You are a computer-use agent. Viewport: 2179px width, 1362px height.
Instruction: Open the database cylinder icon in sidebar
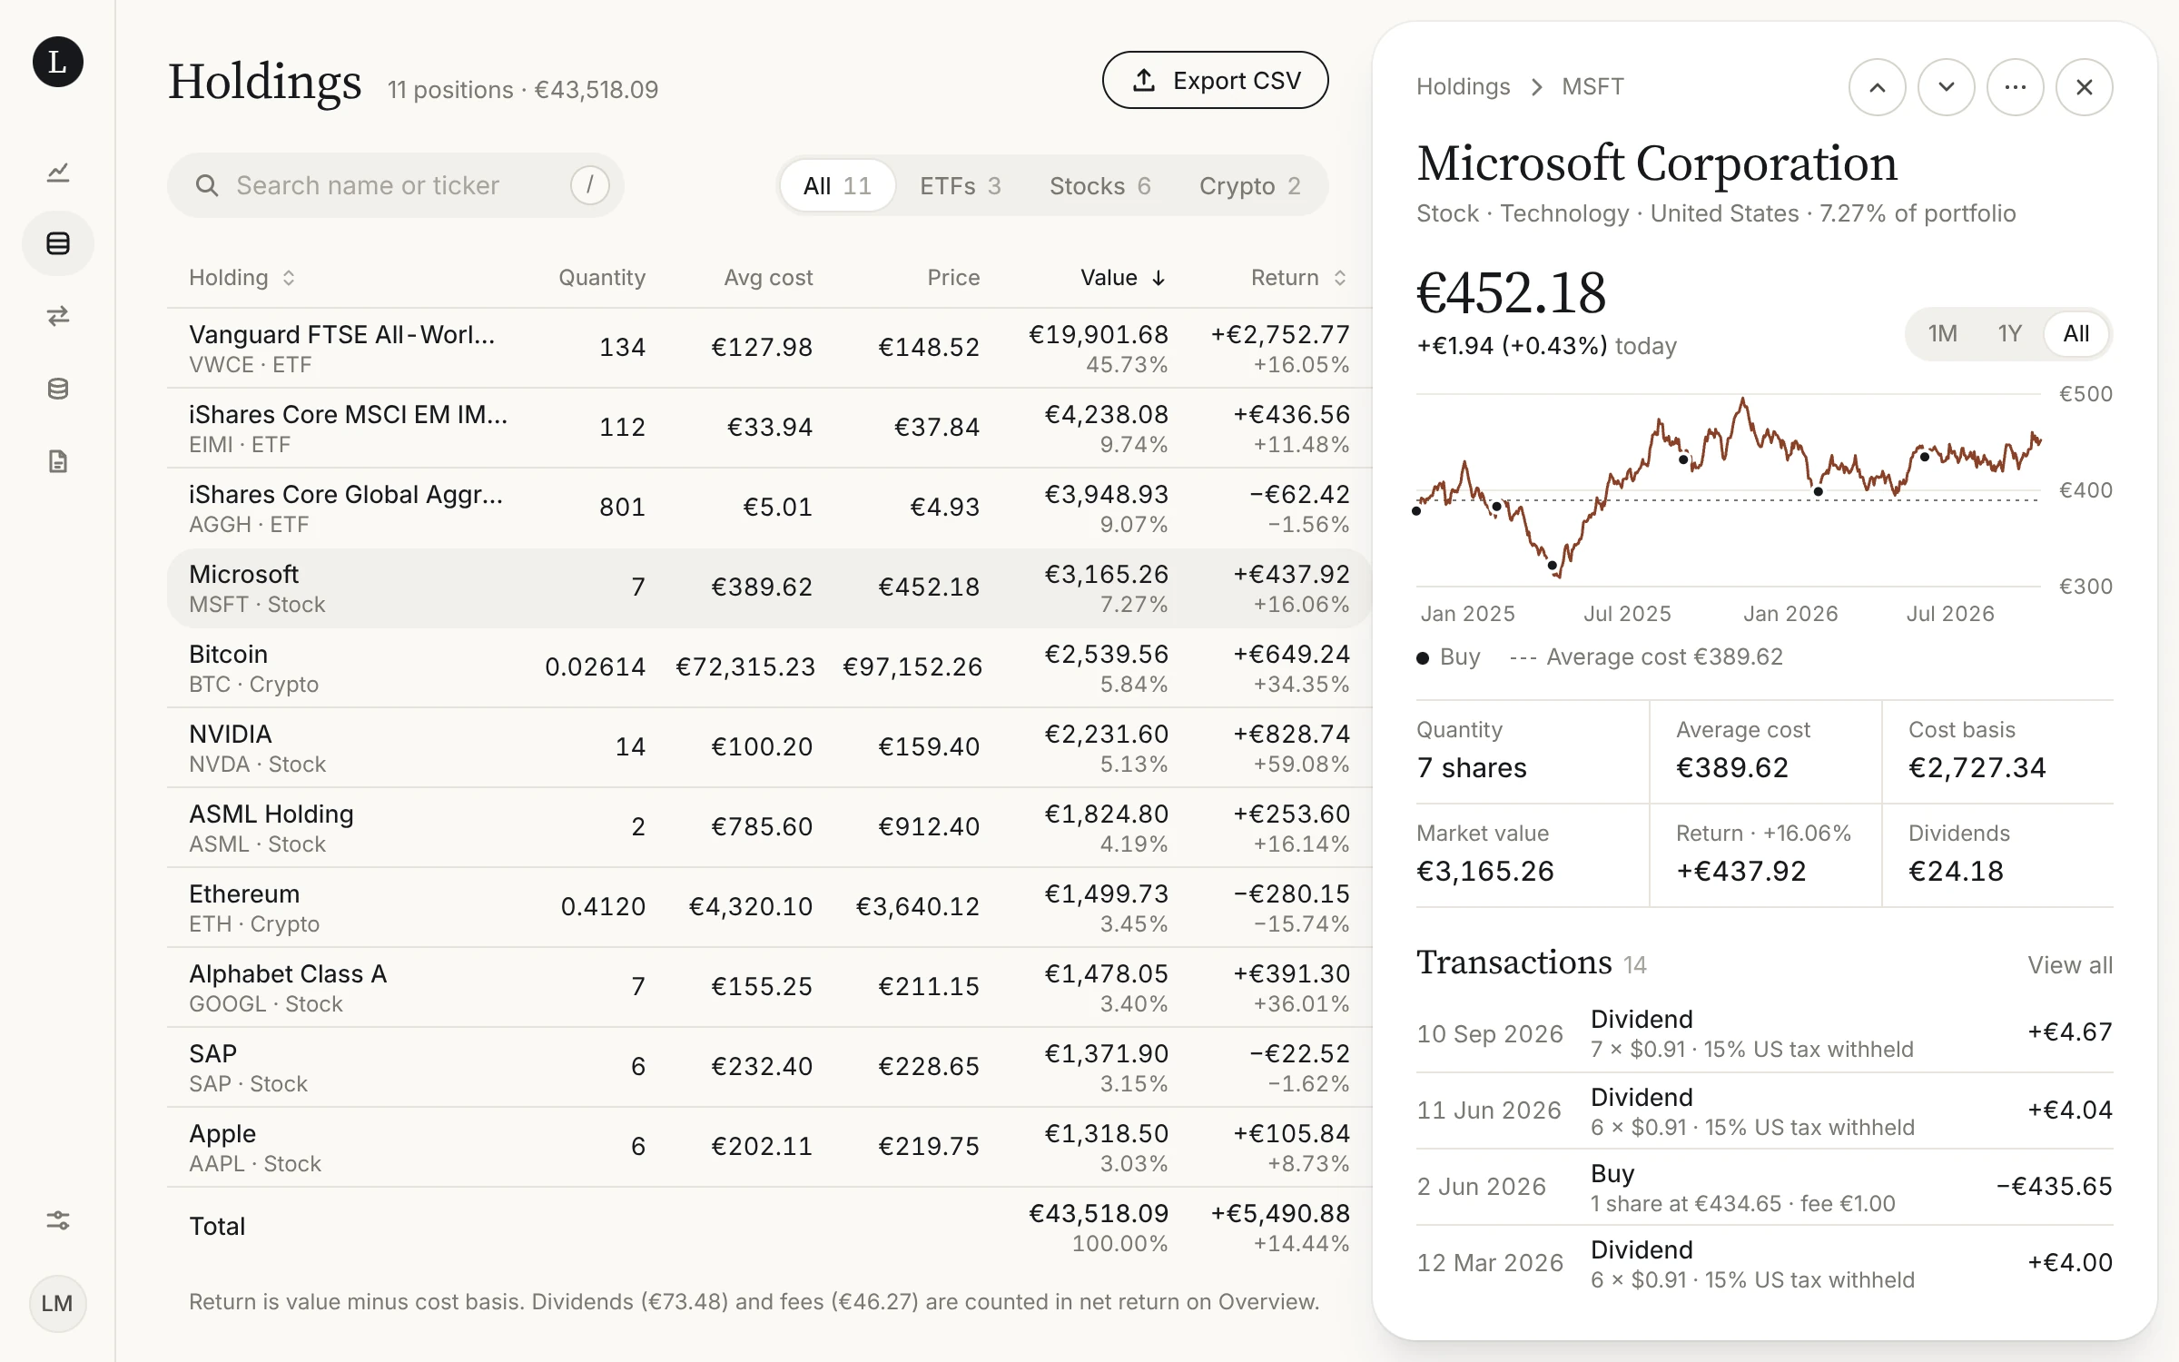click(58, 389)
